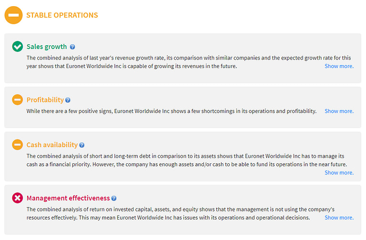The height and width of the screenshot is (240, 366).
Task: Open help tooltip next to Sales growth
Action: point(72,47)
